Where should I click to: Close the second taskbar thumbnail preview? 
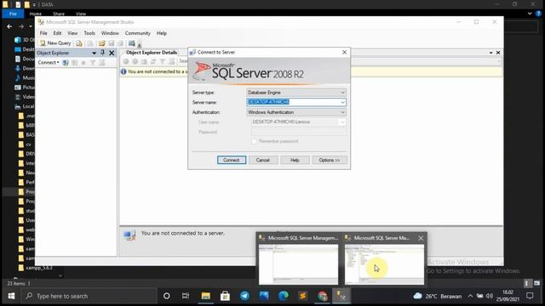pyautogui.click(x=421, y=238)
